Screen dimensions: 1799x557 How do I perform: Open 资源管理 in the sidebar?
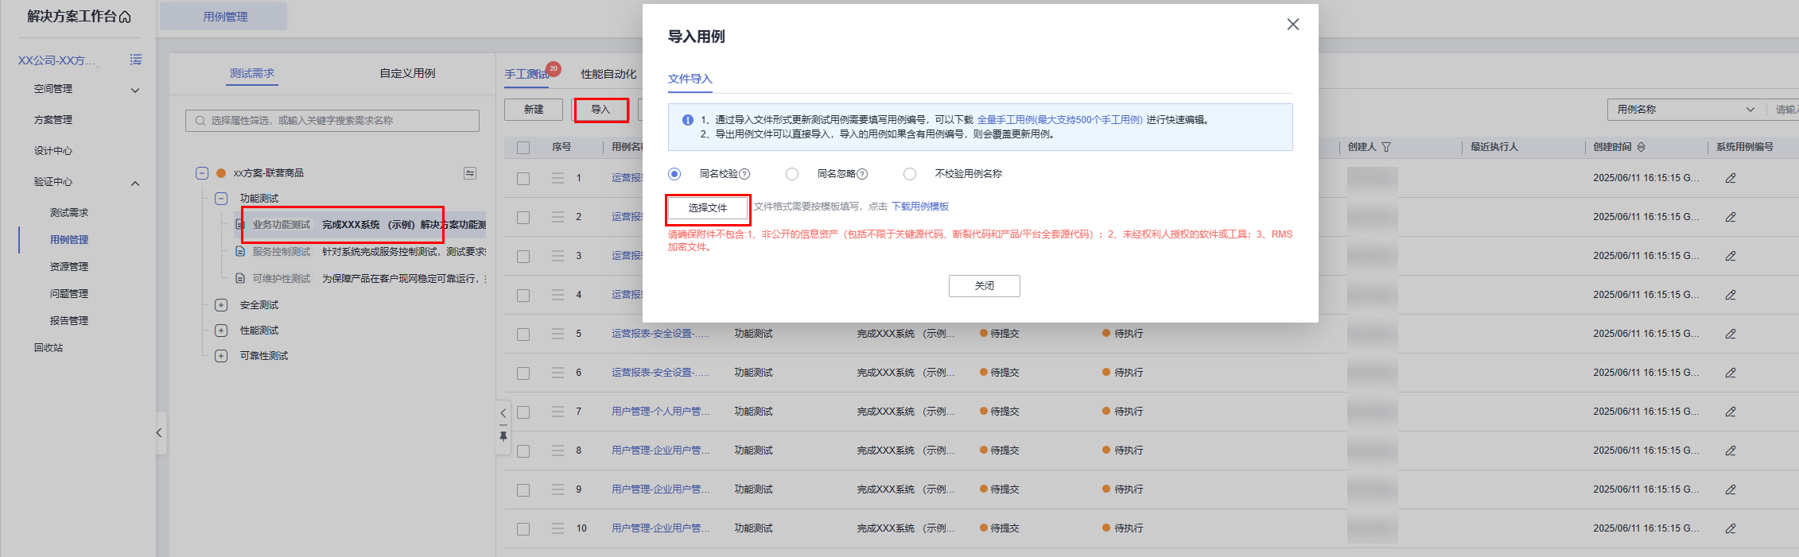69,267
